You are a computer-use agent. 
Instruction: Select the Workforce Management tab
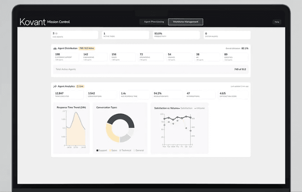185,22
